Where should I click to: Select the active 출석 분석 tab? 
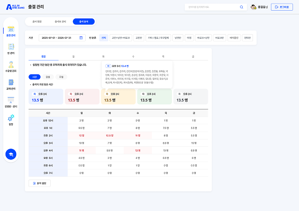coord(84,22)
